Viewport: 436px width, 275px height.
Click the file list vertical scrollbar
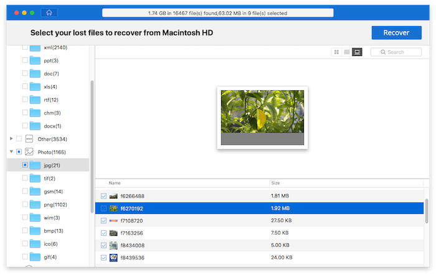coord(427,211)
